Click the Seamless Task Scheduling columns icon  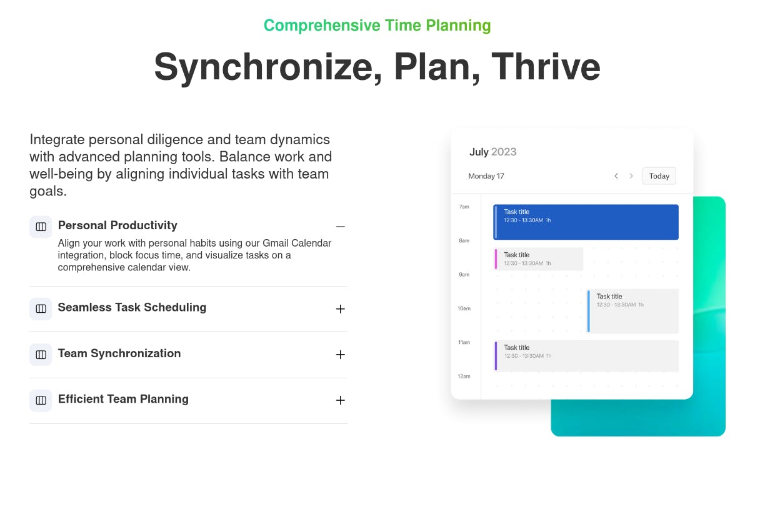point(41,308)
